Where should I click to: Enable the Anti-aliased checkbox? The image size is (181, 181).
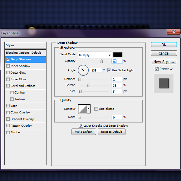[96, 109]
